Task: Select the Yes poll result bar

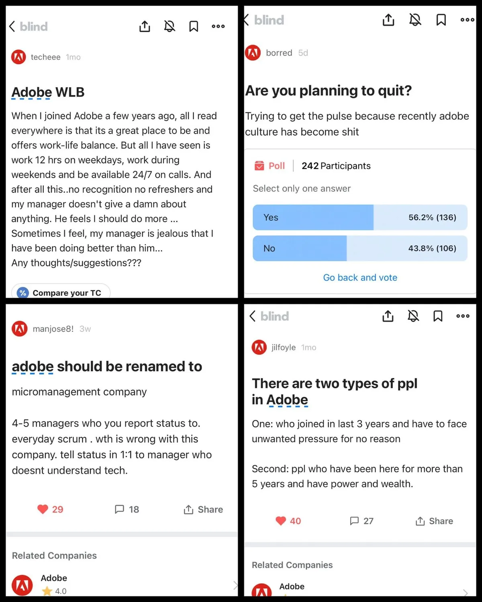Action: 360,218
